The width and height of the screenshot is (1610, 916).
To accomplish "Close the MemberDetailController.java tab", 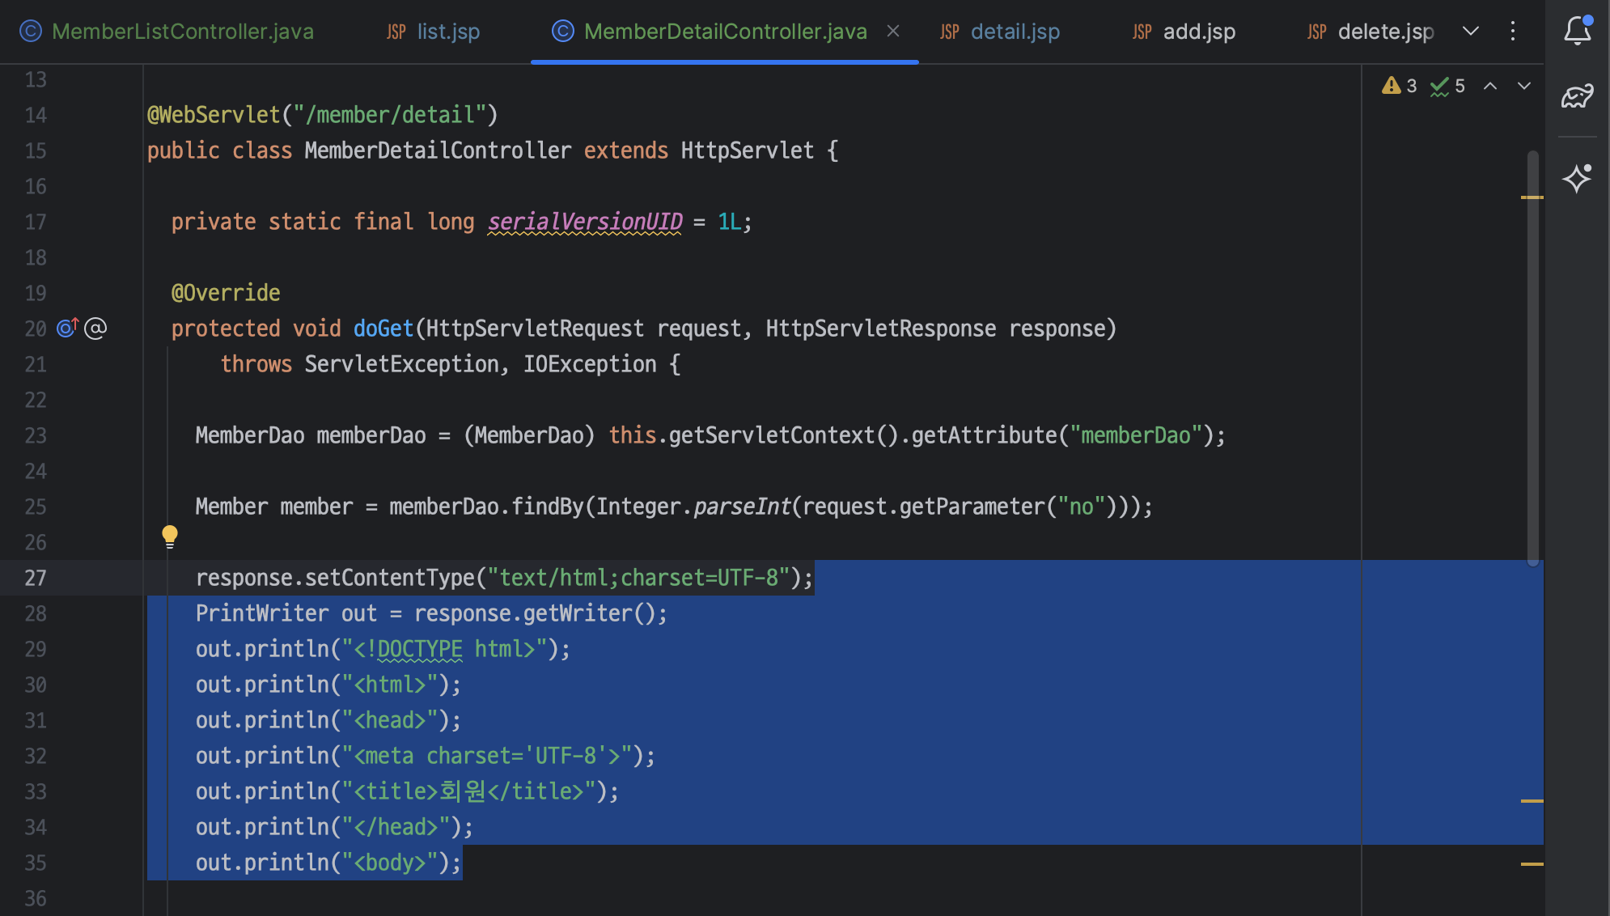I will (893, 31).
